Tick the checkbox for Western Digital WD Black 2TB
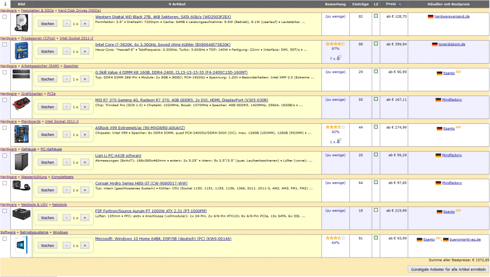 point(5,17)
